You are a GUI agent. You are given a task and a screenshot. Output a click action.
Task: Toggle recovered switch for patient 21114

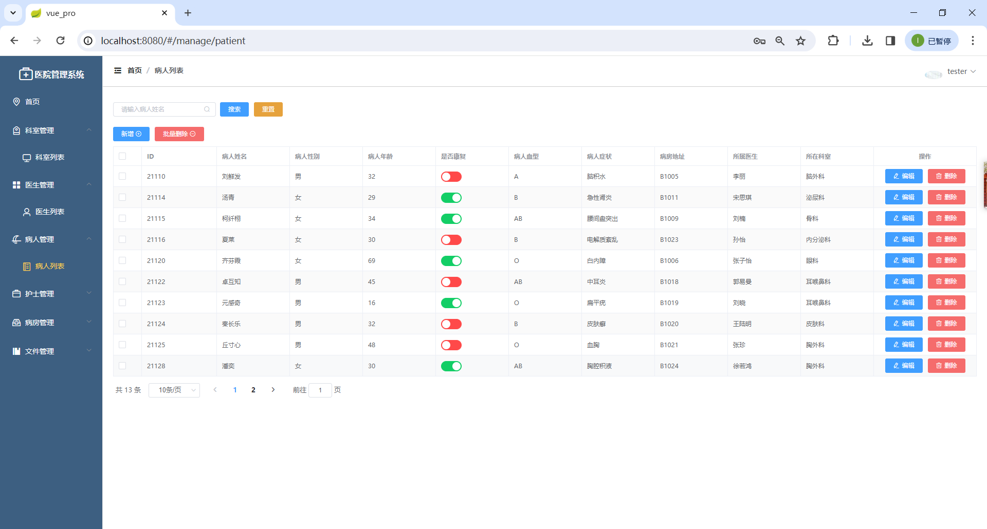451,198
